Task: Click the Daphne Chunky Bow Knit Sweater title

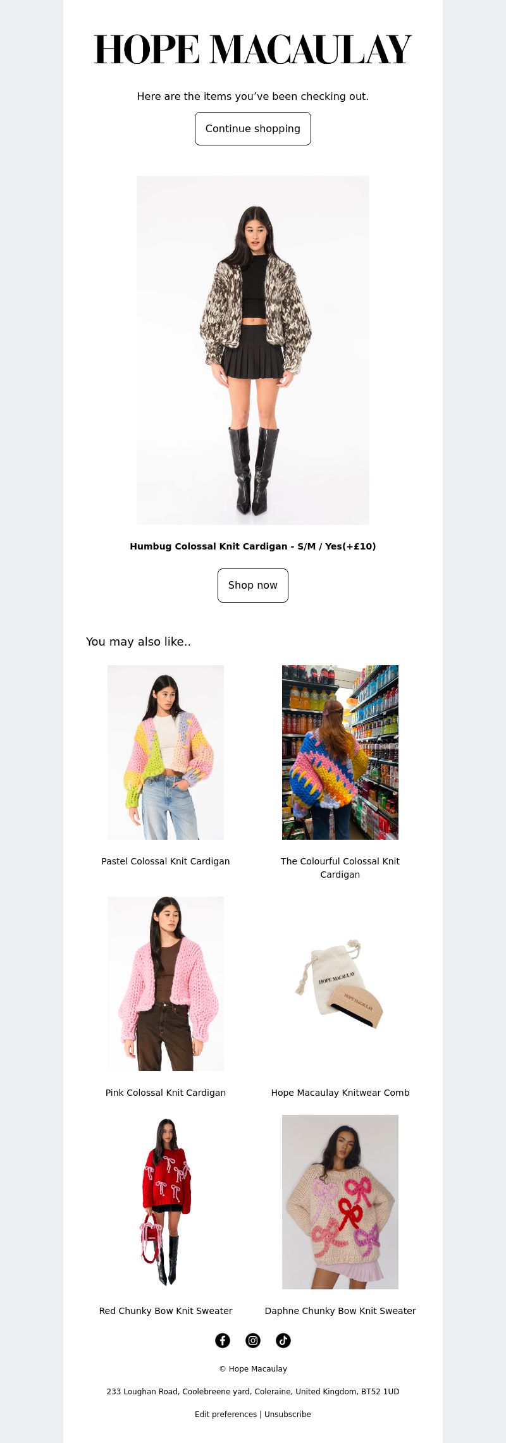Action: tap(340, 1311)
